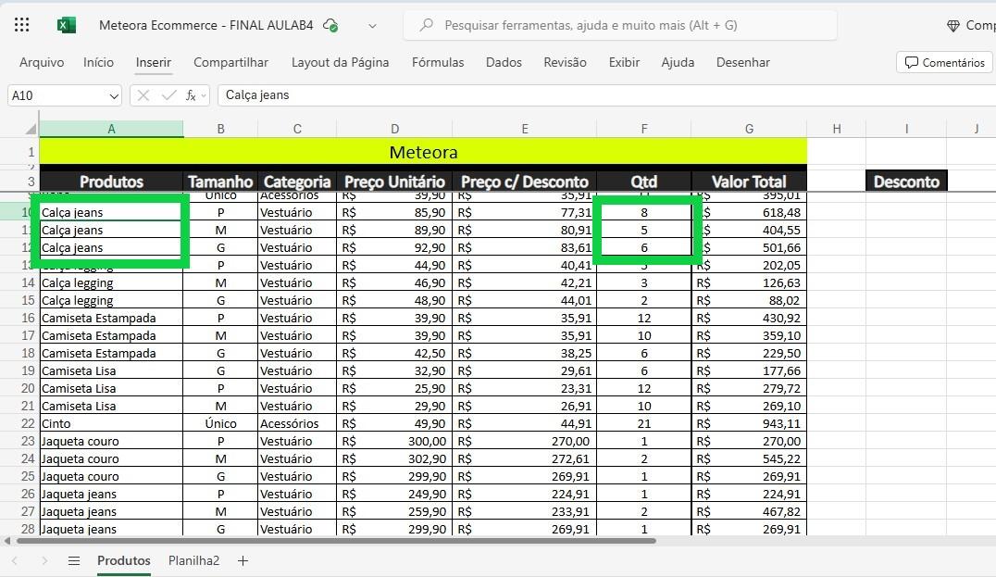The height and width of the screenshot is (577, 996).
Task: Open the Ajuda tab
Action: pyautogui.click(x=678, y=62)
